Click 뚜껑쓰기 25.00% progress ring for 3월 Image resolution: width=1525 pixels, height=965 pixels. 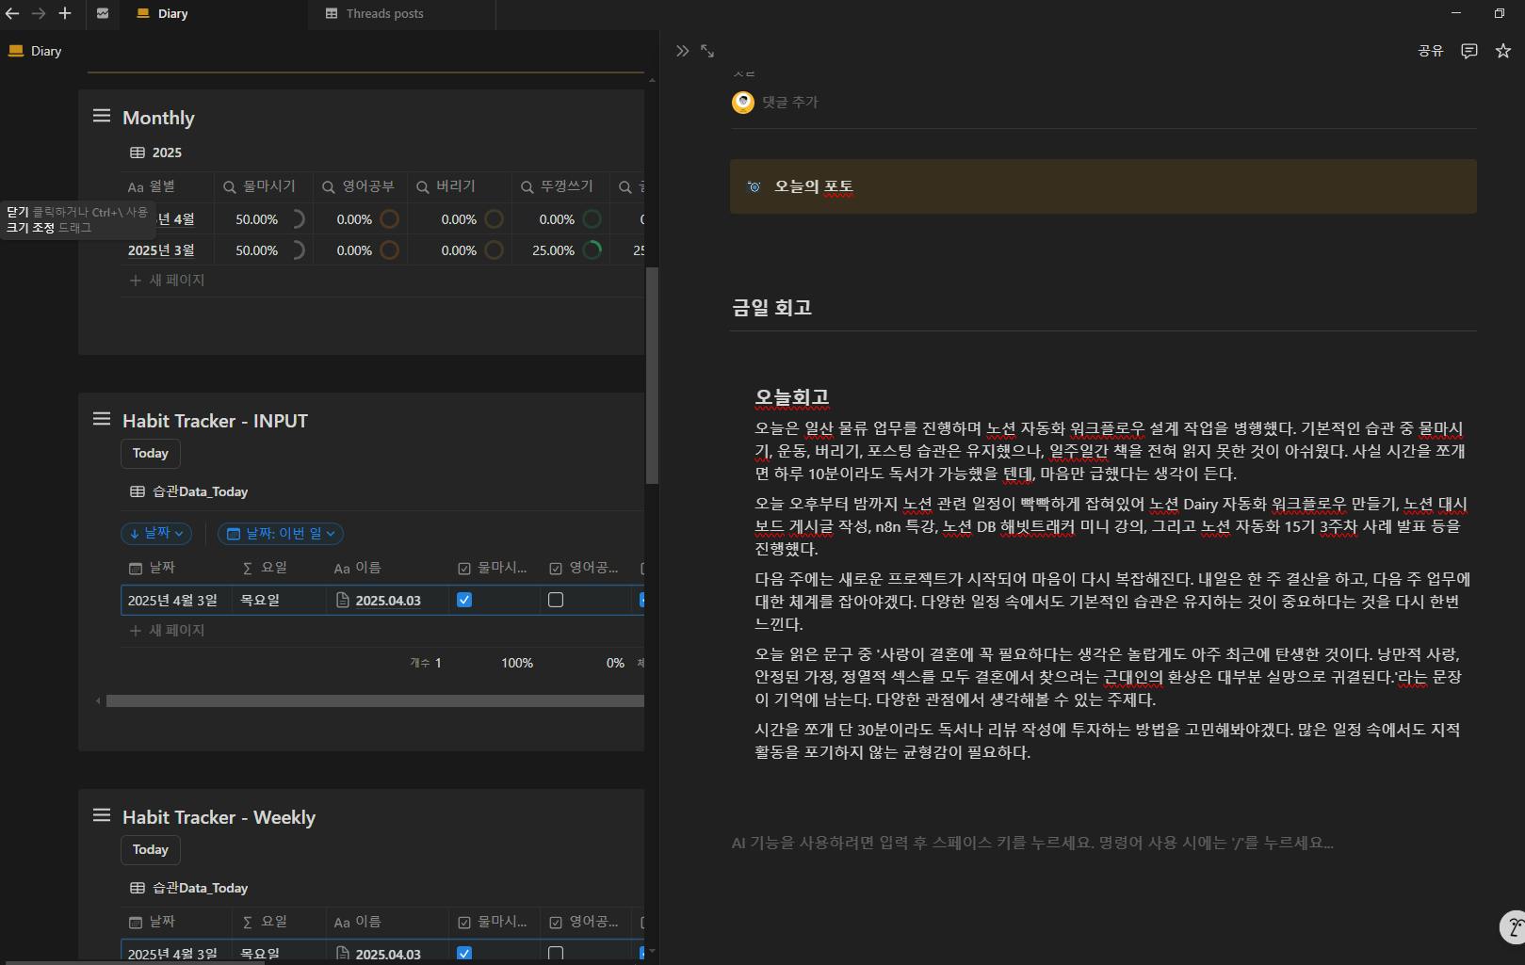tap(592, 250)
